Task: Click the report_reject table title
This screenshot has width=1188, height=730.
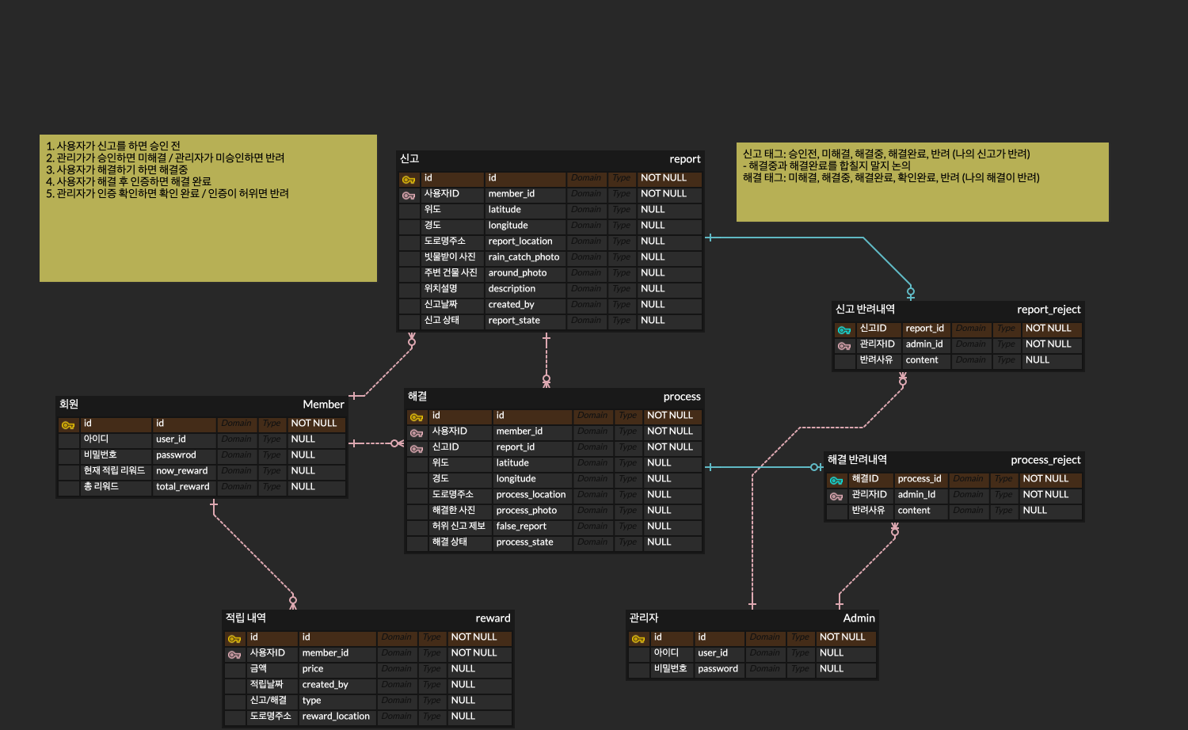Action: [1049, 310]
